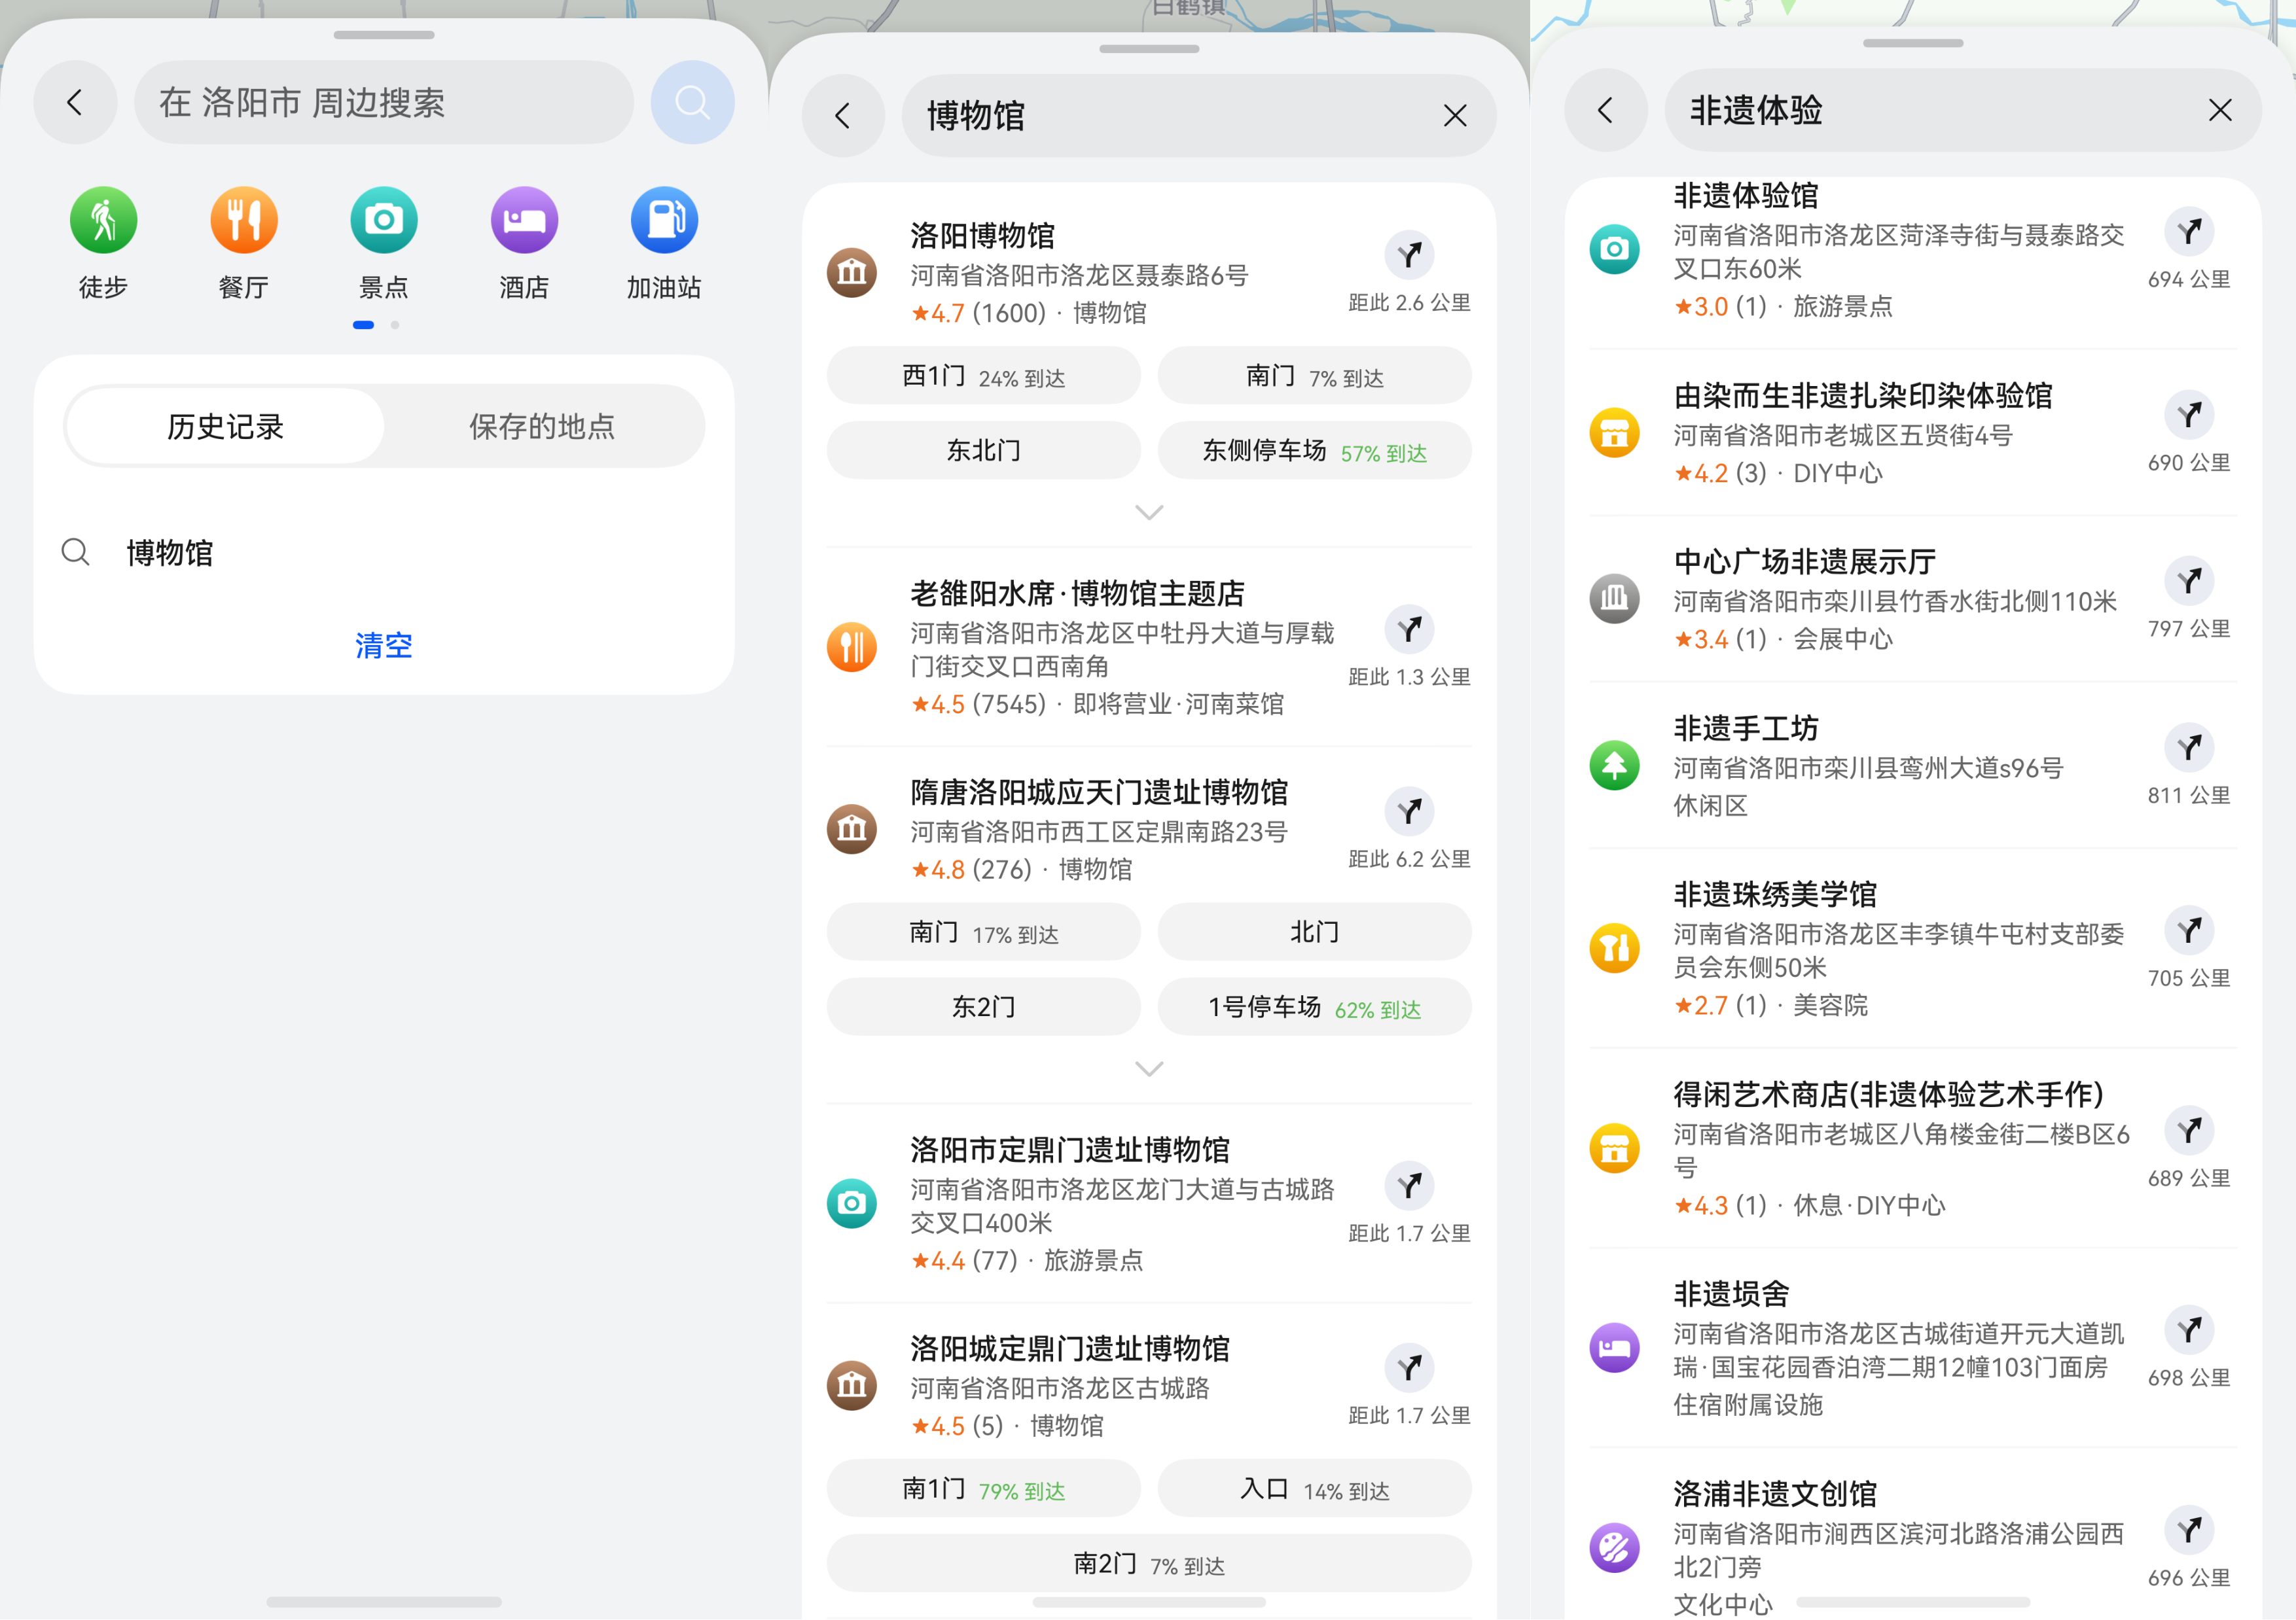Grab the 非遗体验 results panel's top handle

(x=1913, y=43)
